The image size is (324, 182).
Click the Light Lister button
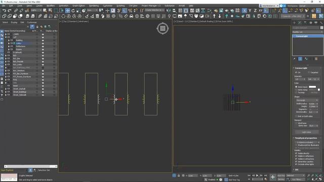tap(307, 132)
